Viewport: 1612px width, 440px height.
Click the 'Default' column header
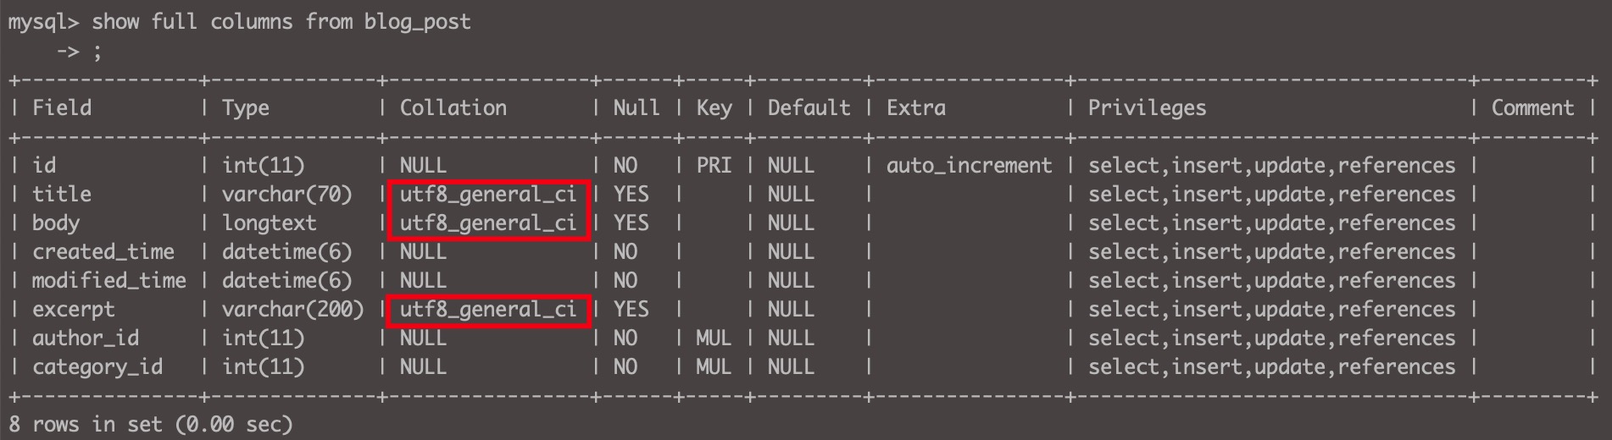coord(808,108)
